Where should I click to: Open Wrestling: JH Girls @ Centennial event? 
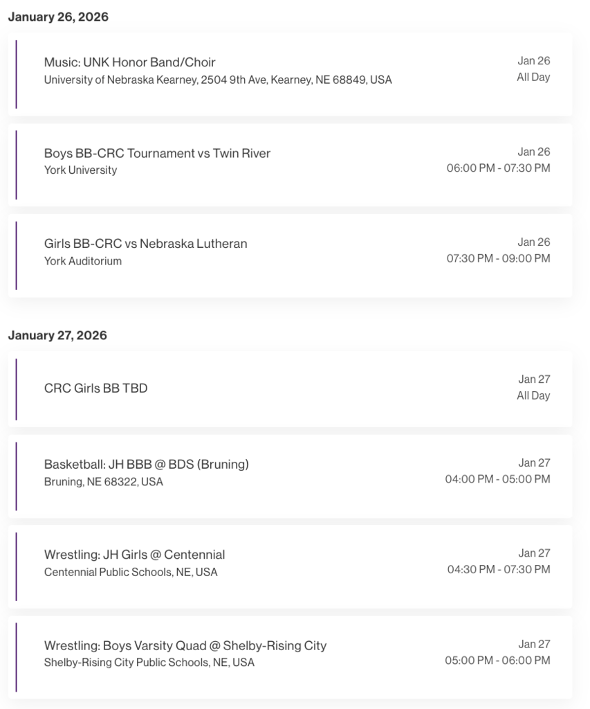pos(134,555)
